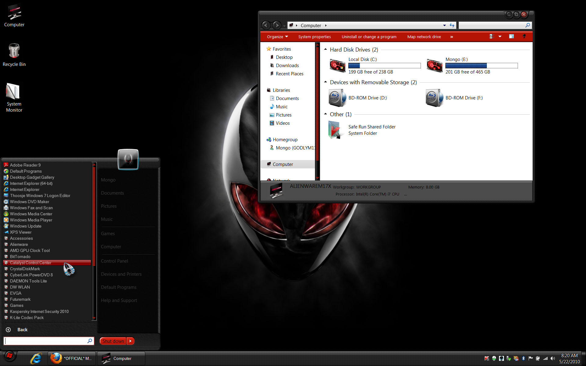Click the Action Center flag tray icon

[x=530, y=358]
